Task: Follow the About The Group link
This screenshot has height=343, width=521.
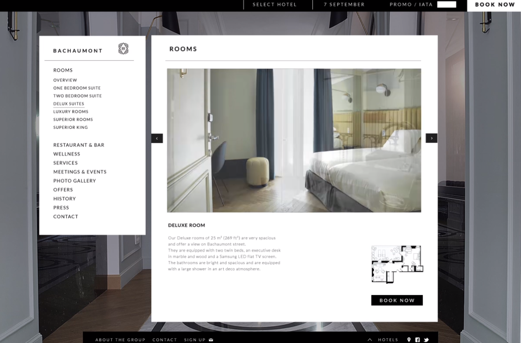Action: [120, 340]
